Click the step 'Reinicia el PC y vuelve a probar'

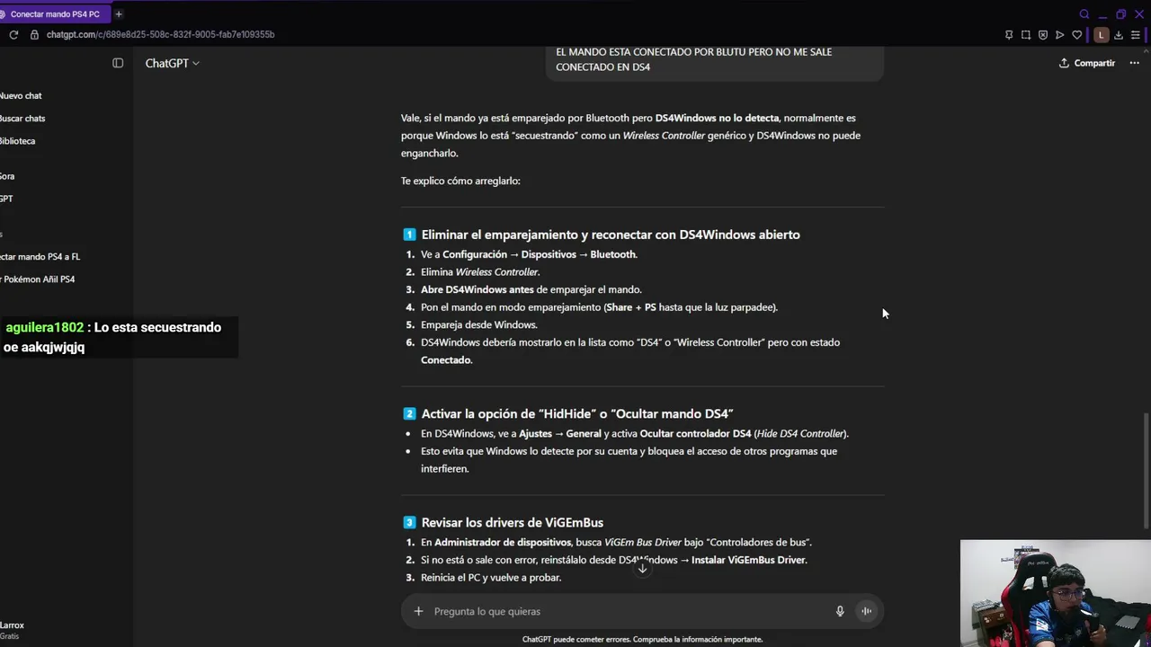(x=491, y=578)
